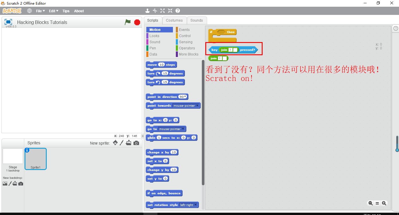The width and height of the screenshot is (399, 215).
Task: Select the Data block category
Action: point(159,54)
